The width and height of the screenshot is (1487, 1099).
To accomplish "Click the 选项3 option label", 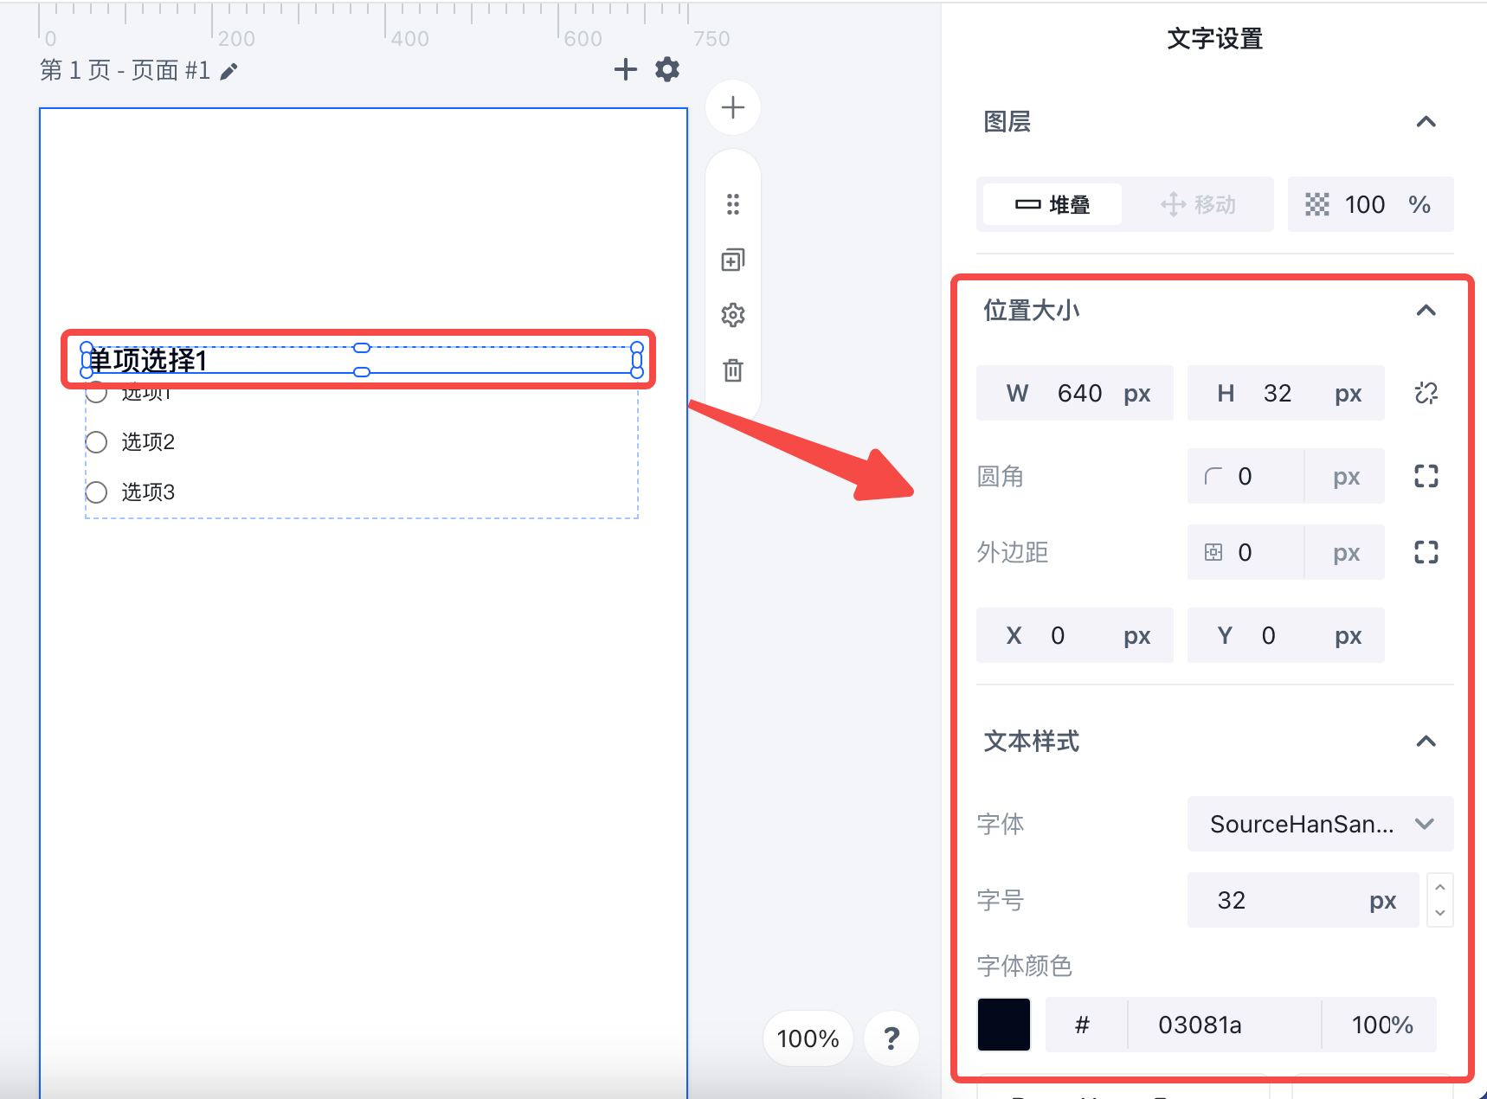I will [148, 492].
